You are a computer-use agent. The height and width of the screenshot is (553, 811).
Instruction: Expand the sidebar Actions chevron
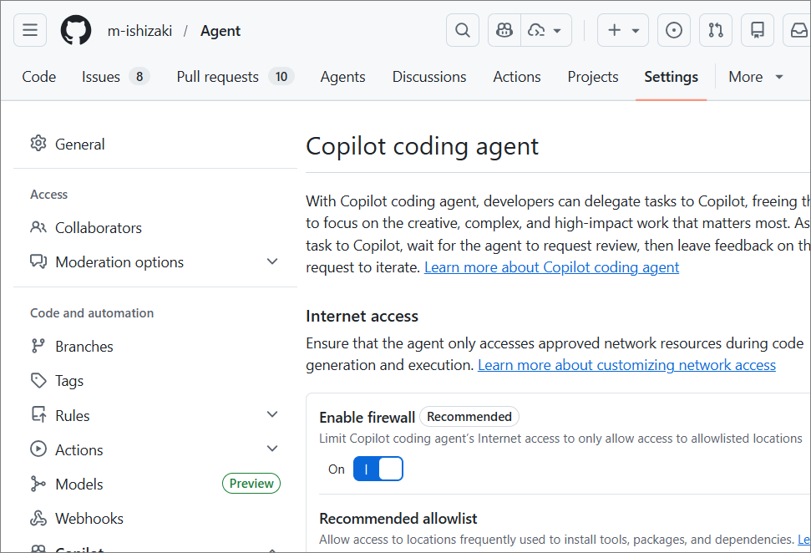click(x=272, y=449)
